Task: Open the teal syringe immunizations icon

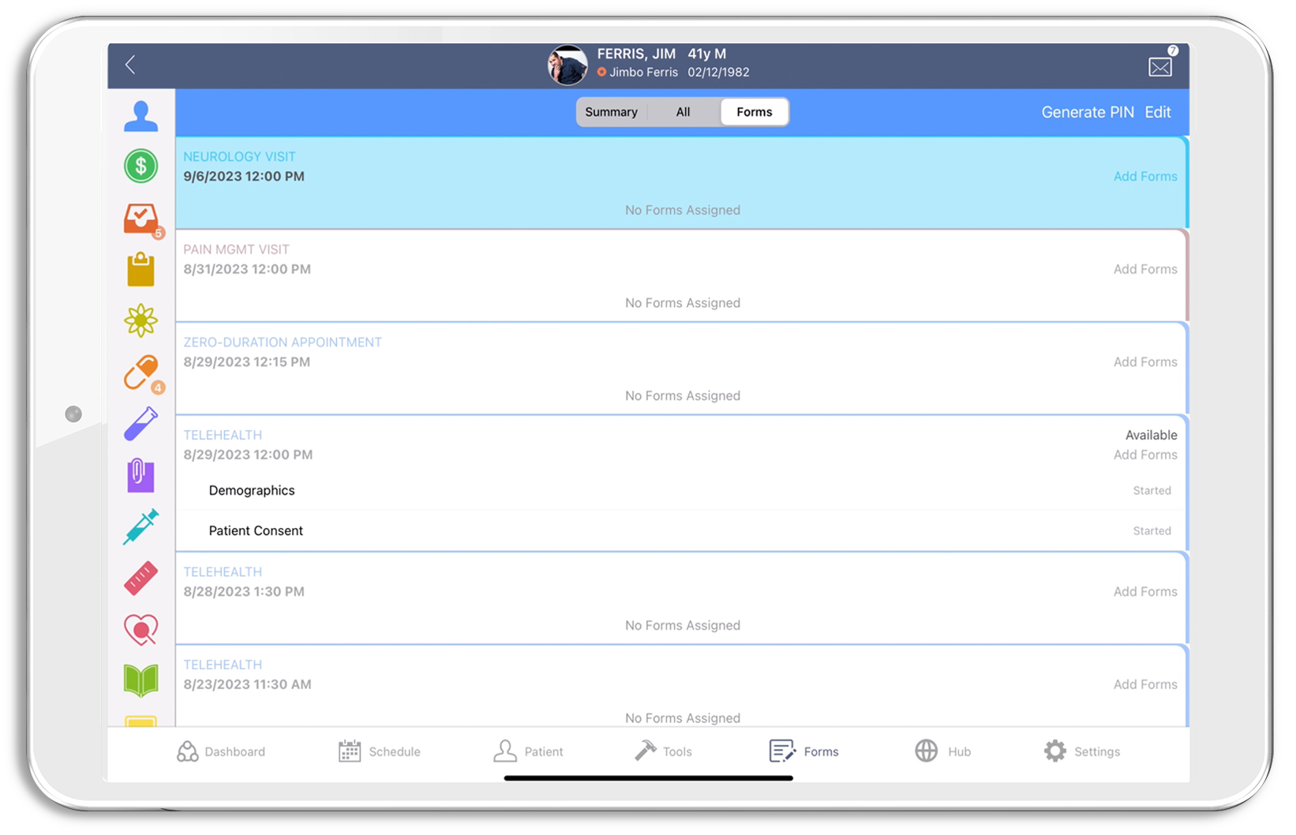Action: point(140,526)
